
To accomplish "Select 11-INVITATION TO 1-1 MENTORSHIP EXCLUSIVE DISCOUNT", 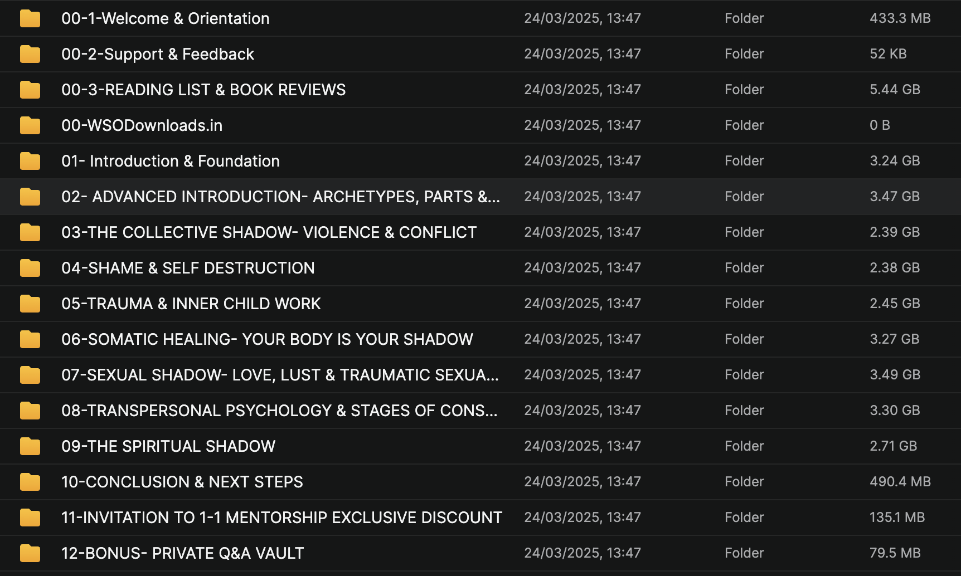I will click(x=281, y=518).
